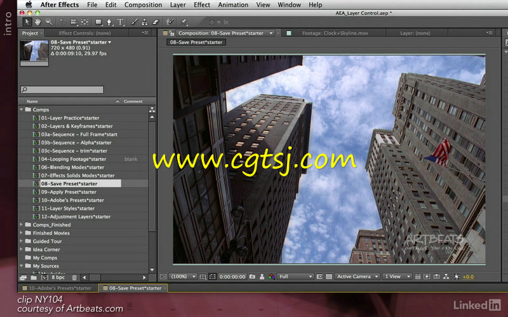Reset exposure with the aperture icon
The width and height of the screenshot is (508, 317).
pyautogui.click(x=456, y=276)
